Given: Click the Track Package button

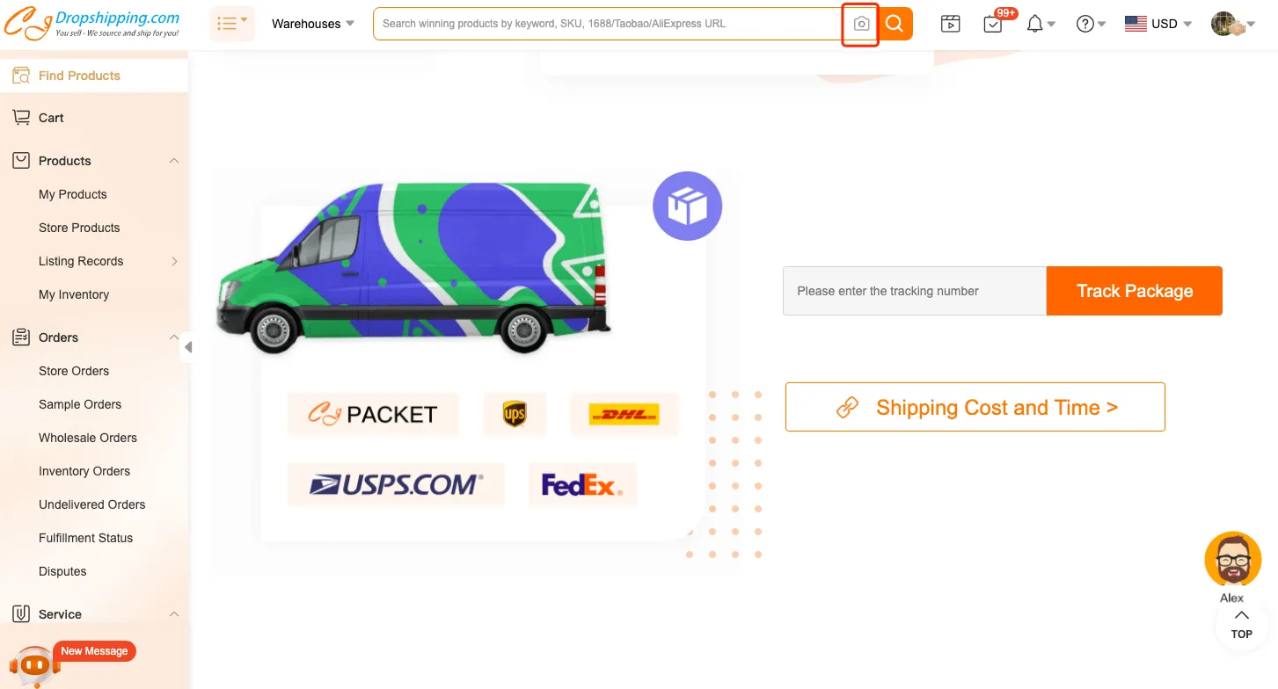Looking at the screenshot, I should (1135, 291).
